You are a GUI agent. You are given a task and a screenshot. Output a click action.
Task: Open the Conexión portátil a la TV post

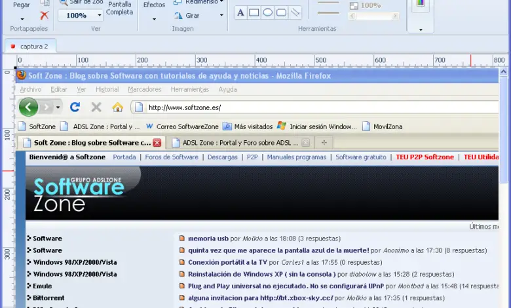pyautogui.click(x=227, y=262)
